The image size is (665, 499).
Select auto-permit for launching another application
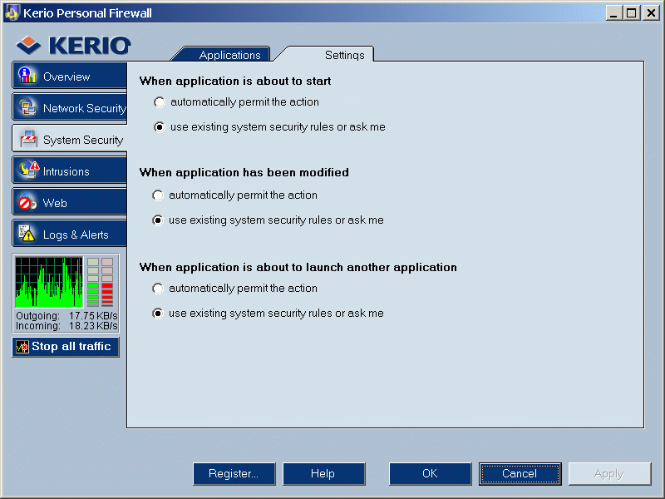[158, 289]
